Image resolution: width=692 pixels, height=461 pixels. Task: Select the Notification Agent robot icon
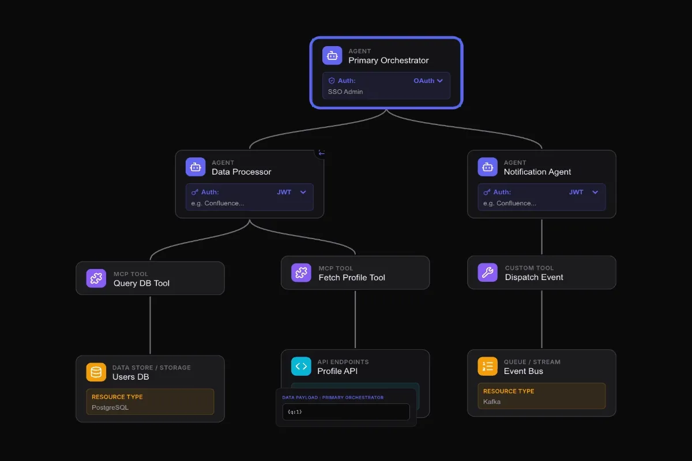[x=487, y=167]
